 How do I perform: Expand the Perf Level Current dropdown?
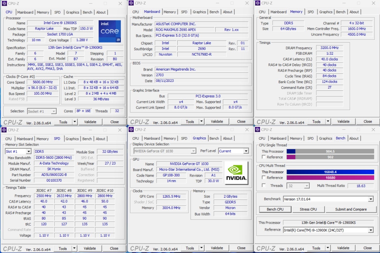[246, 151]
